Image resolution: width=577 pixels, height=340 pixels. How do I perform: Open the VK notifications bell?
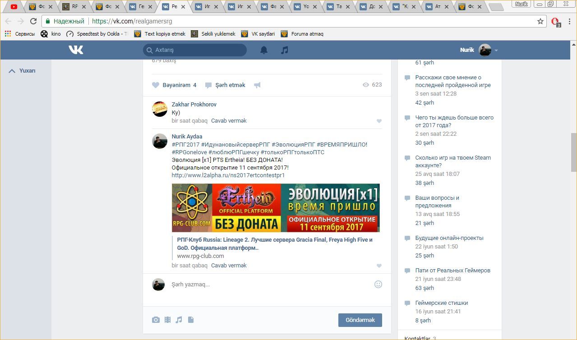[x=264, y=50]
